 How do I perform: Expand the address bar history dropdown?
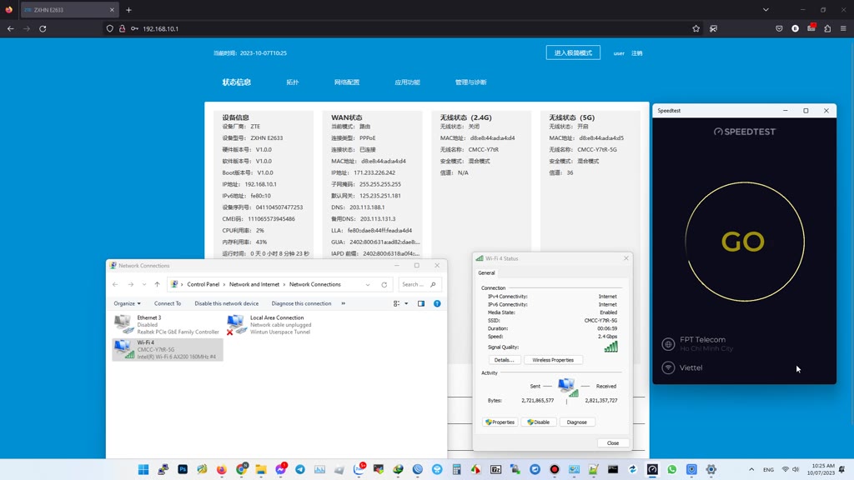[368, 285]
